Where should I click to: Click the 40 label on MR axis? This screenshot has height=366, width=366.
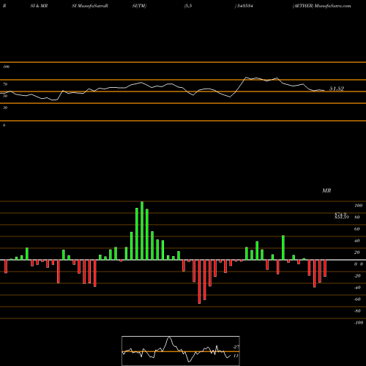[x=357, y=241]
